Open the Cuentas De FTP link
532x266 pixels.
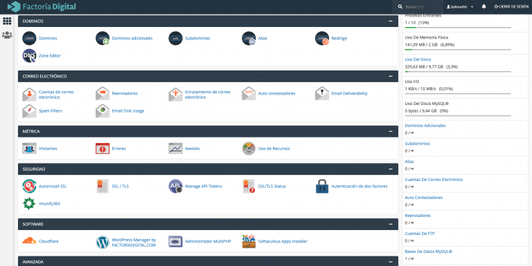419,234
